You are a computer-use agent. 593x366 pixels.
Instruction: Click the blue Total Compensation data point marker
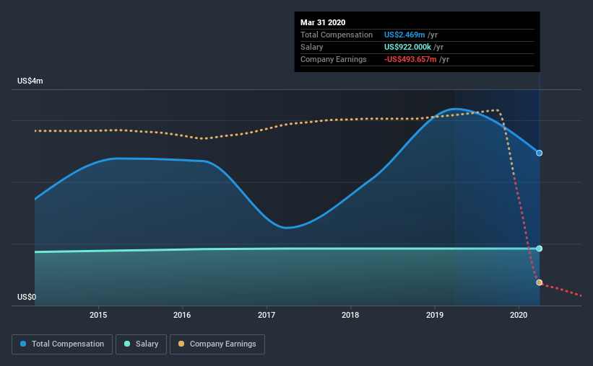pos(540,153)
